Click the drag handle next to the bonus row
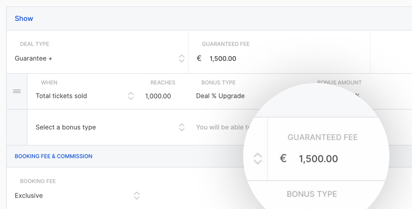Viewport: 412px width, 209px height. click(x=17, y=91)
